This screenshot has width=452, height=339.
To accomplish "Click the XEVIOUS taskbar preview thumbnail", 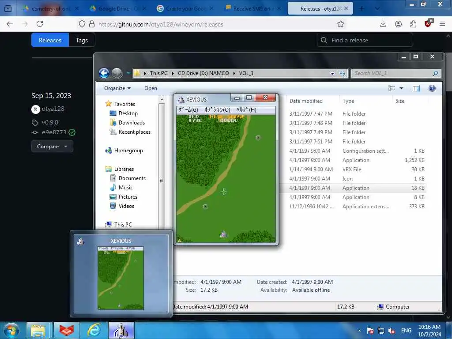I will tap(121, 274).
